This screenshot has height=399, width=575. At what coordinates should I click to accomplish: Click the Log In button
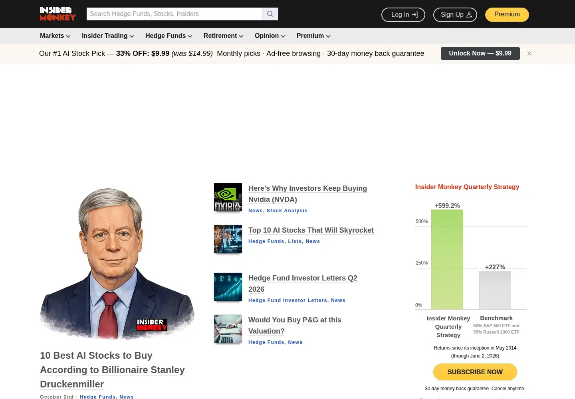(x=403, y=15)
